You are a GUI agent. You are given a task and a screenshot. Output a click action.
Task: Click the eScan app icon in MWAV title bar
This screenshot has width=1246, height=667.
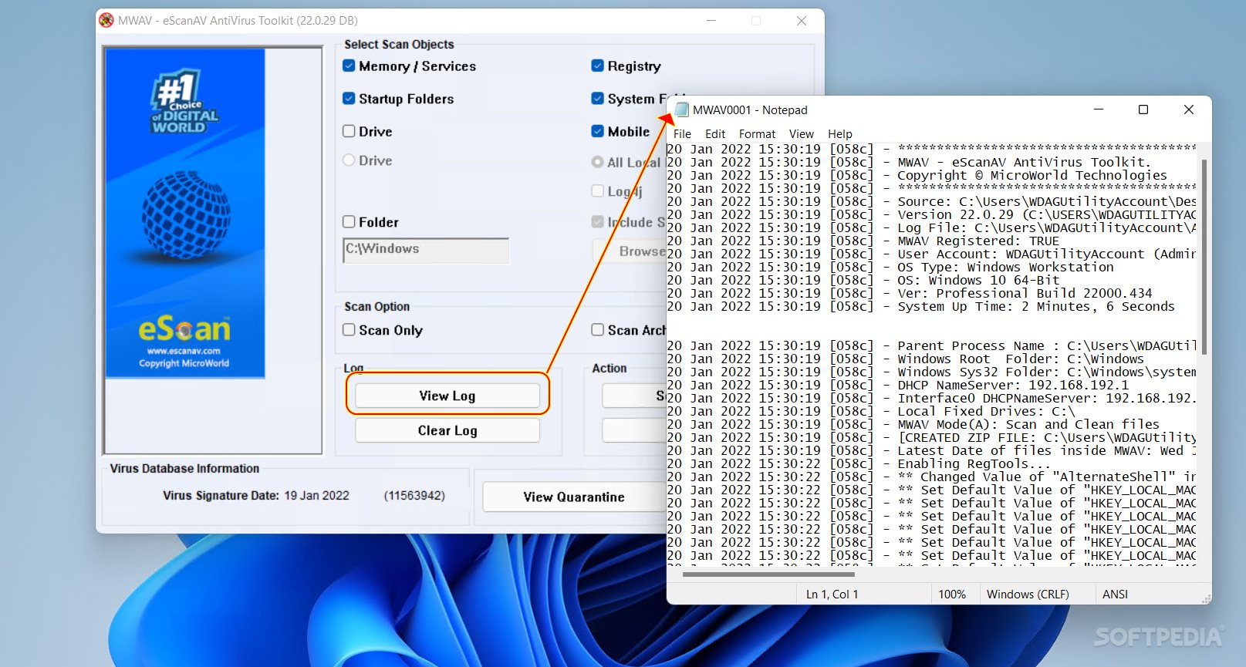106,21
